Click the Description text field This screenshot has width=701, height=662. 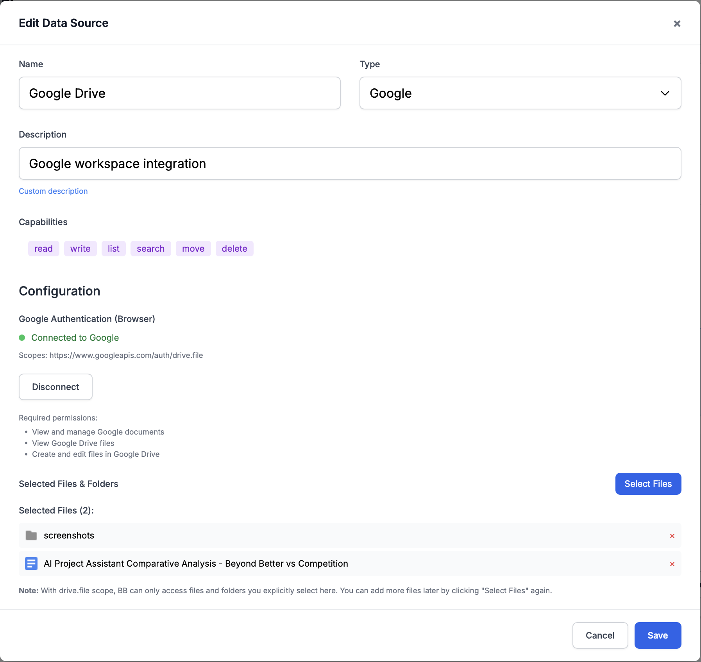pos(350,163)
